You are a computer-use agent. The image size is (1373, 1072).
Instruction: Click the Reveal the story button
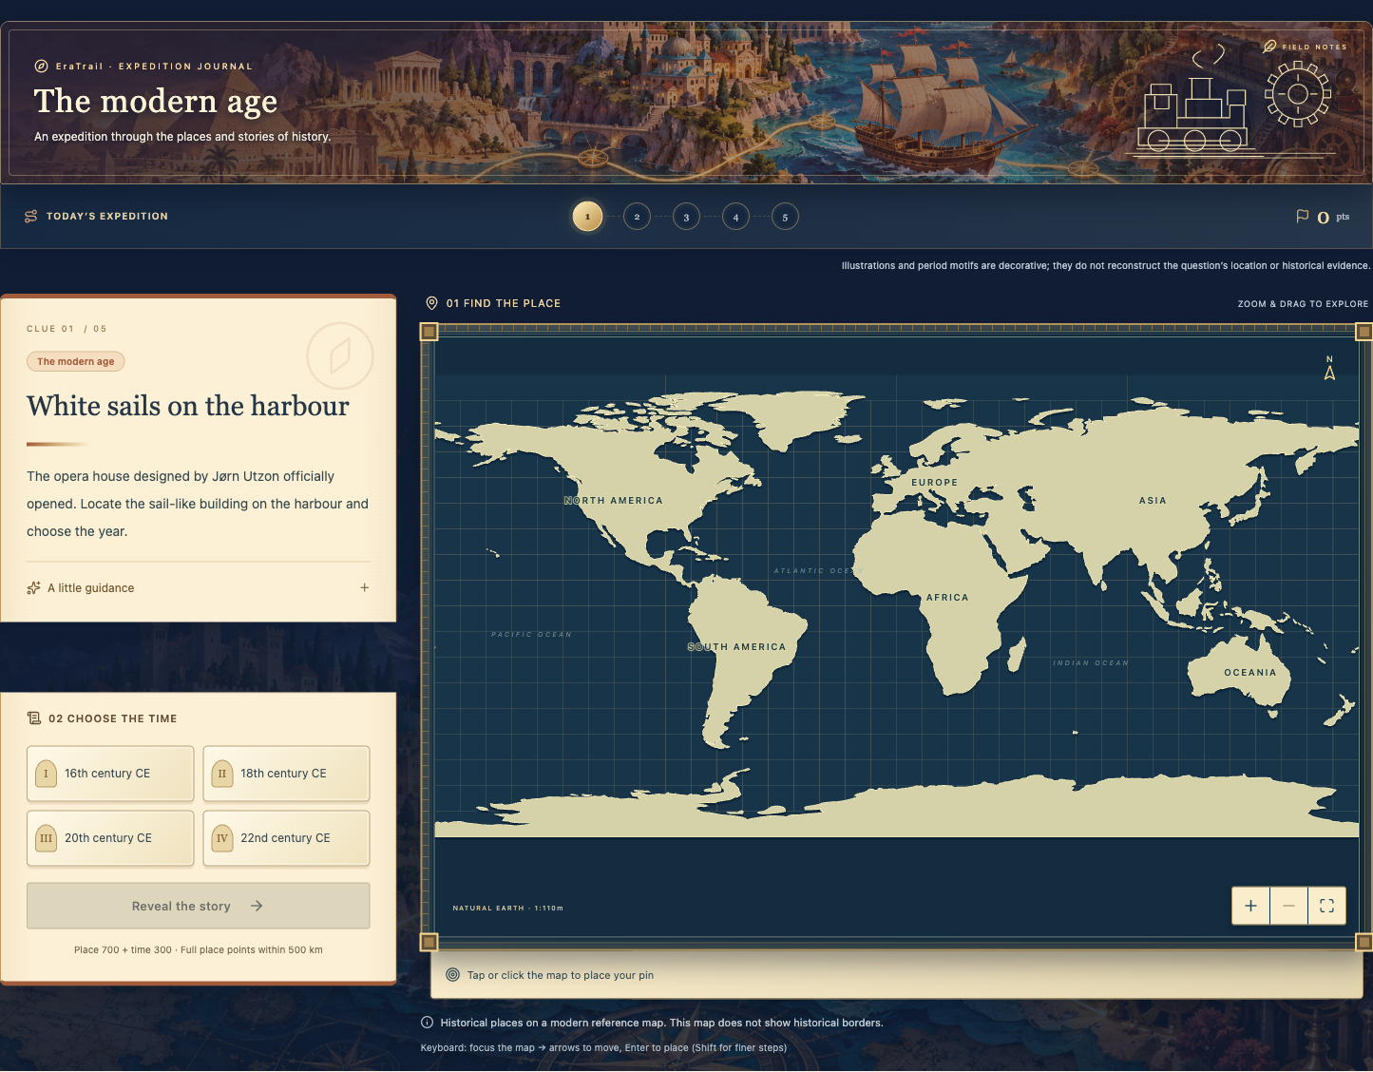198,906
